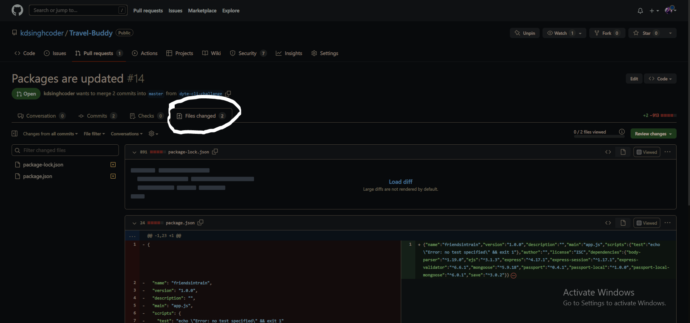Mark package.json as Viewed
Screen dimensions: 690x323
pyautogui.click(x=647, y=223)
